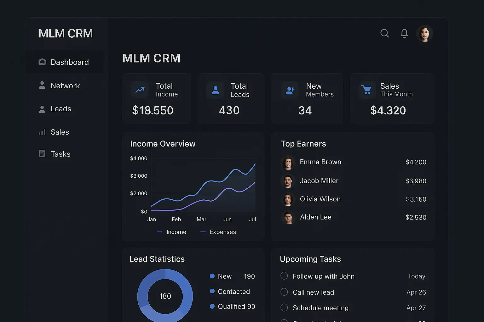Open Alden Lee in Top Earners
This screenshot has width=484, height=322.
[353, 217]
